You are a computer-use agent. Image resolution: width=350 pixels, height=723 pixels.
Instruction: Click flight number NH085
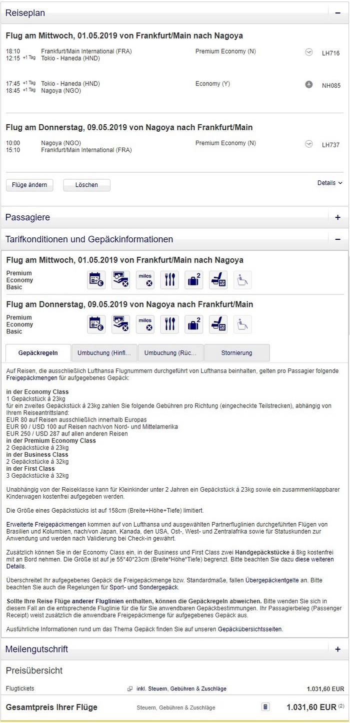[331, 86]
